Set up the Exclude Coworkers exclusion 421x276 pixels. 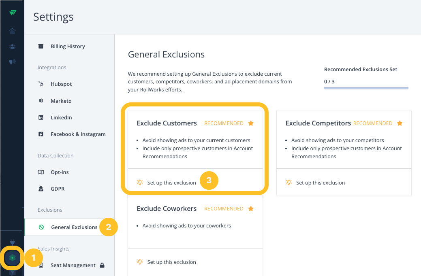click(x=171, y=262)
